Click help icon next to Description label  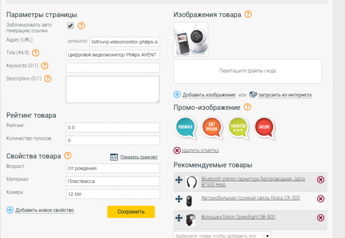point(47,79)
